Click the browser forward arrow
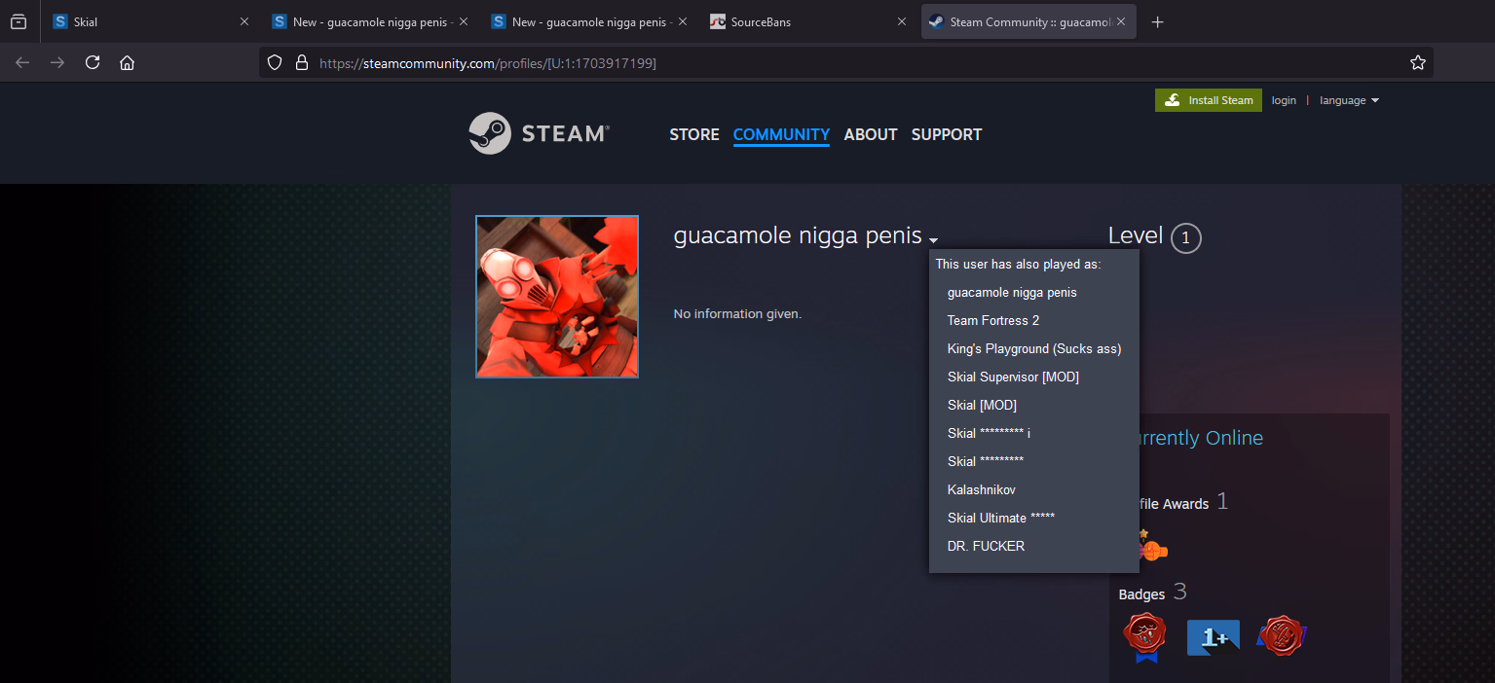 pyautogui.click(x=57, y=62)
